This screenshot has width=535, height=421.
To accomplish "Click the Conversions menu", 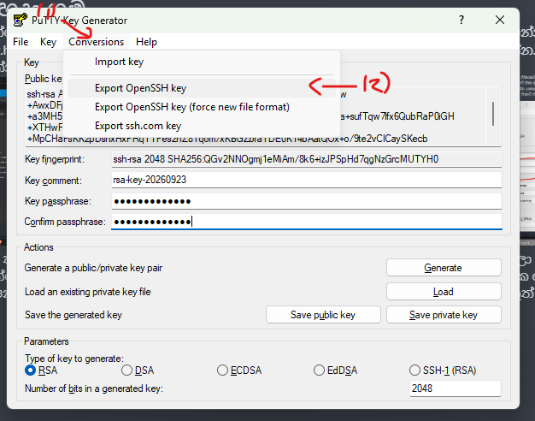I will point(97,42).
